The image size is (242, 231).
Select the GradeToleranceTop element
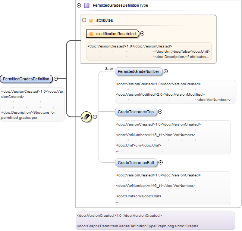(x=136, y=112)
